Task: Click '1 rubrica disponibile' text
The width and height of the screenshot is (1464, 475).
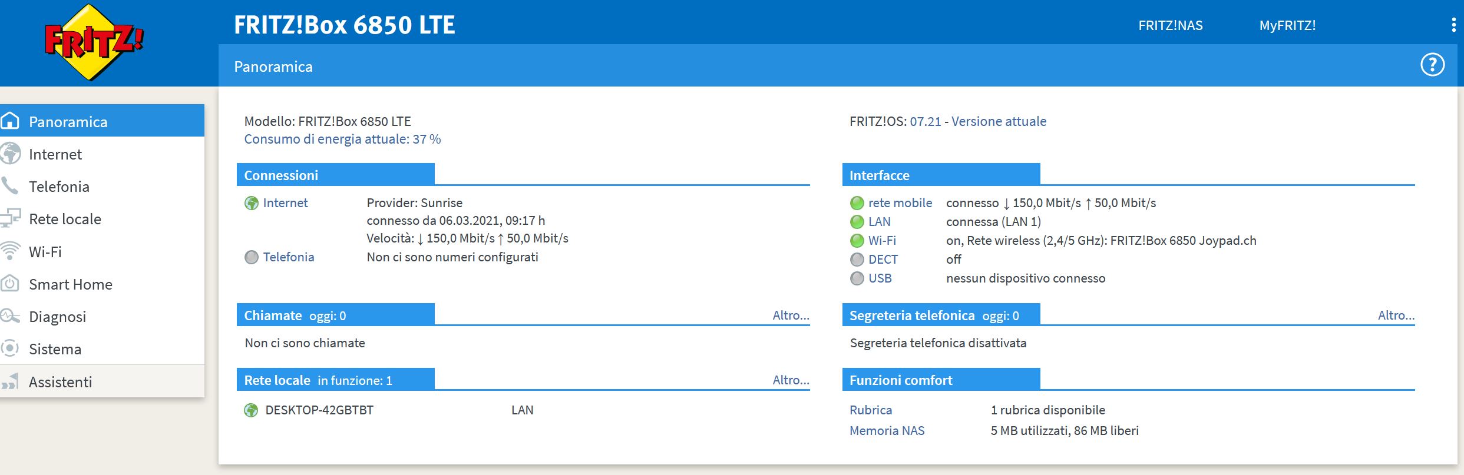Action: click(x=1048, y=410)
